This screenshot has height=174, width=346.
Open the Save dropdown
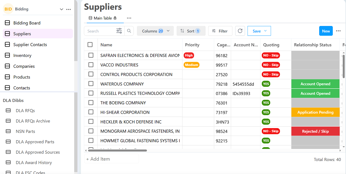[x=259, y=31]
